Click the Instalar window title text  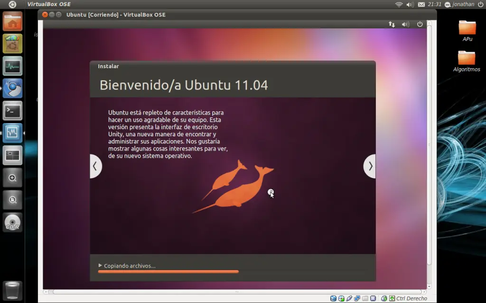(108, 66)
